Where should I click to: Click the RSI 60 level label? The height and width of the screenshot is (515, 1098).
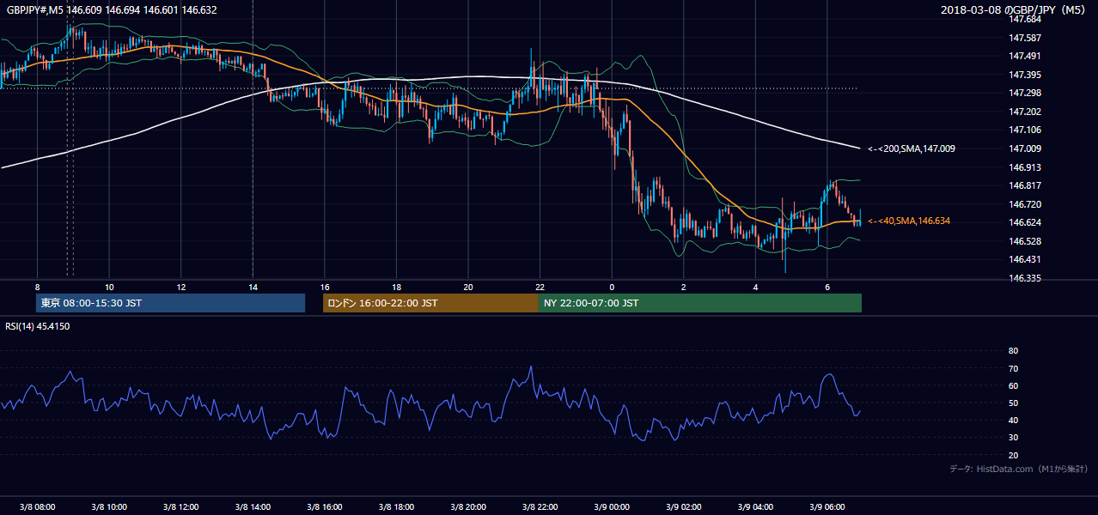click(1013, 385)
